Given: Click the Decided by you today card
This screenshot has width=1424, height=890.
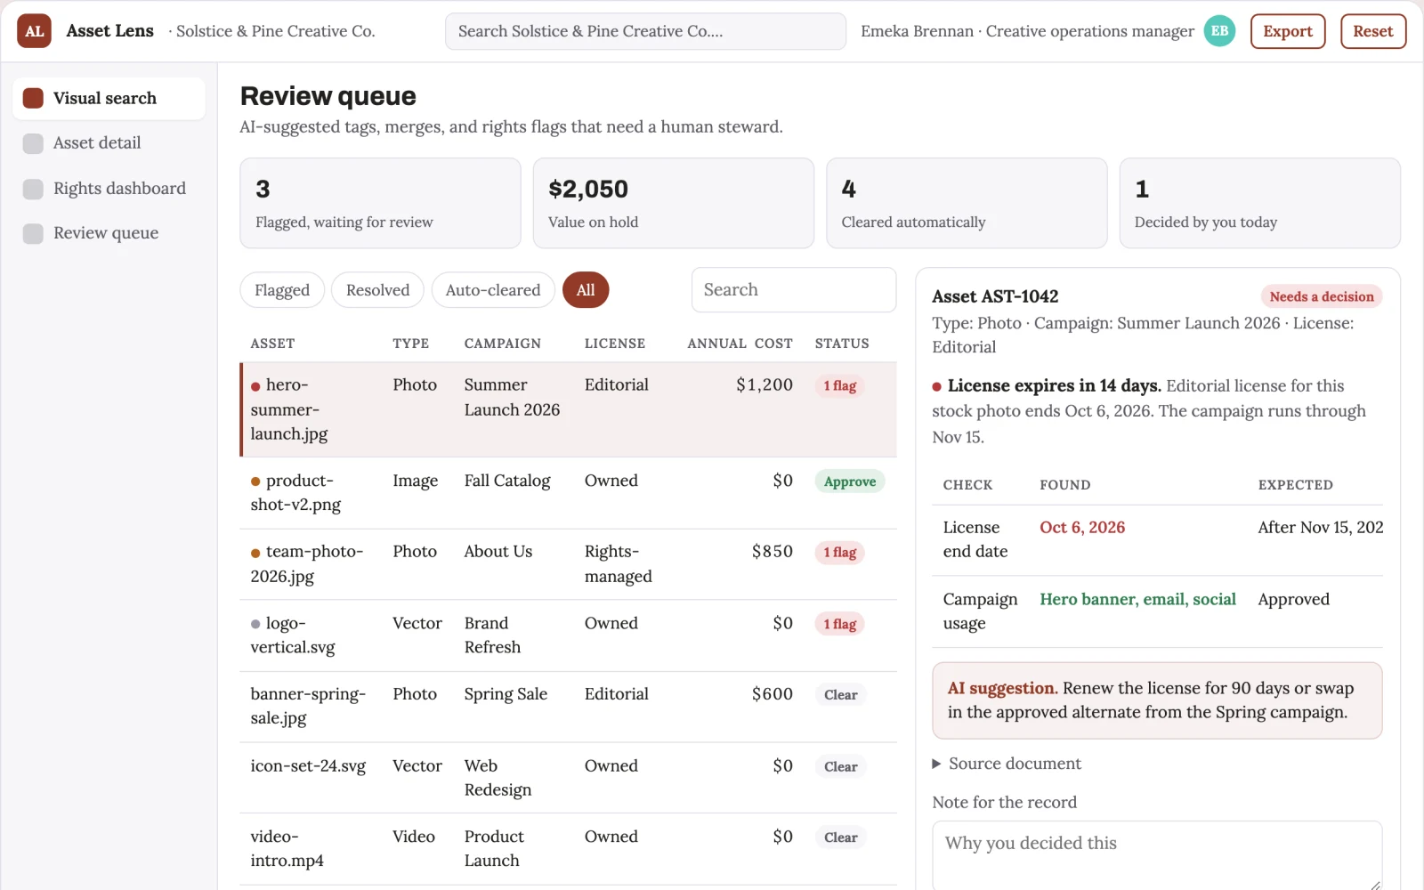Looking at the screenshot, I should pos(1260,203).
